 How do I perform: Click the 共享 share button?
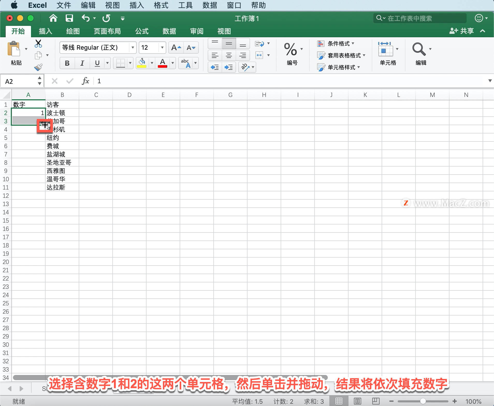pos(462,31)
